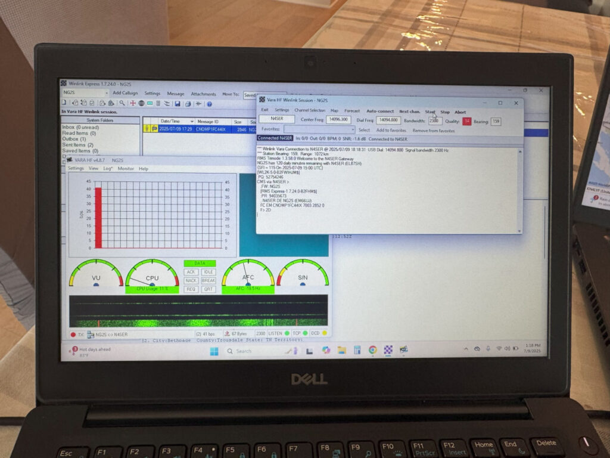
Task: Click the blue floppy disk save icon
Action: [178, 103]
